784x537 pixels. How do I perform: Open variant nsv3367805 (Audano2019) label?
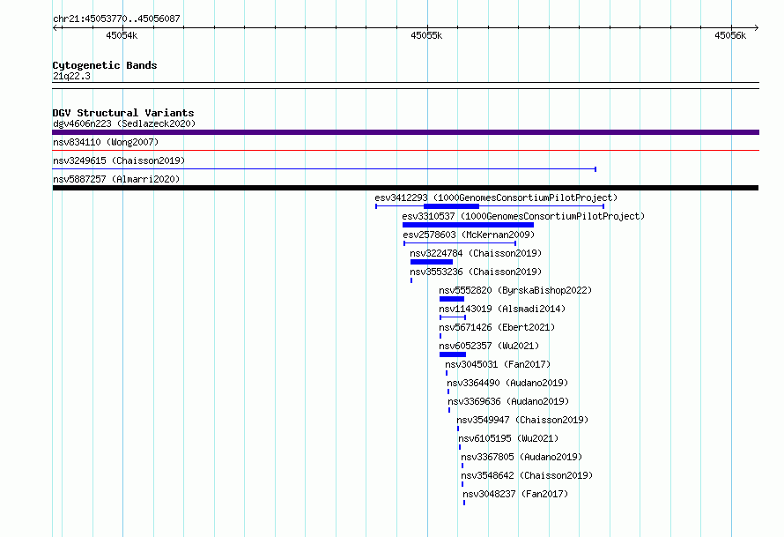[521, 457]
